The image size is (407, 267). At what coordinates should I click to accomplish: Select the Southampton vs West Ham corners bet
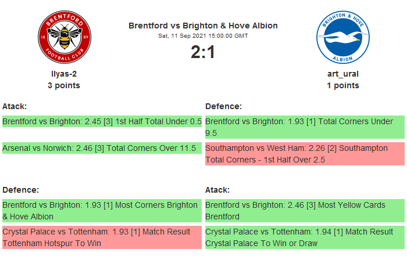pos(305,154)
